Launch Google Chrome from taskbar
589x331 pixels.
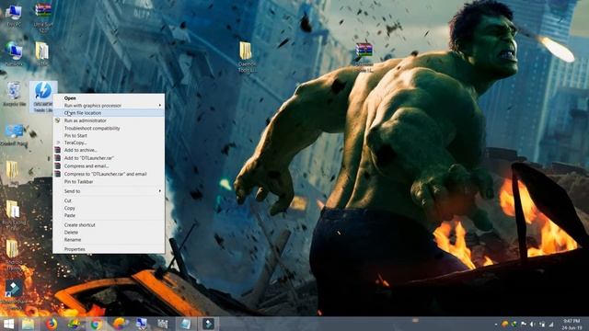pos(96,324)
